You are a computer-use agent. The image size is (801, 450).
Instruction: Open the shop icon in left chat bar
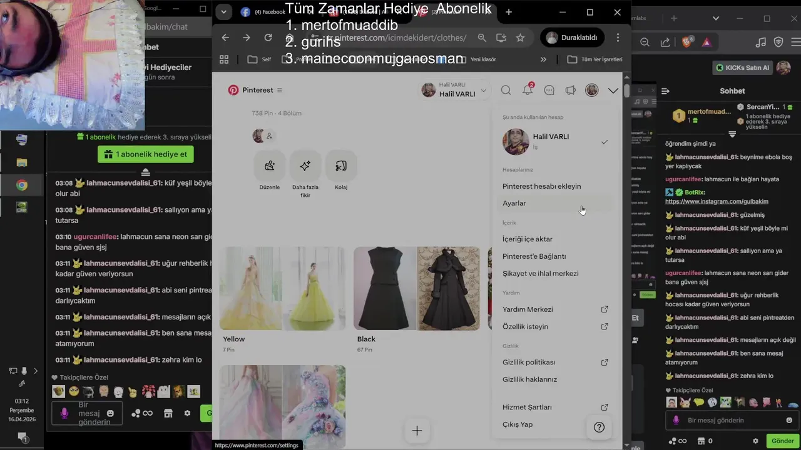[x=168, y=413]
